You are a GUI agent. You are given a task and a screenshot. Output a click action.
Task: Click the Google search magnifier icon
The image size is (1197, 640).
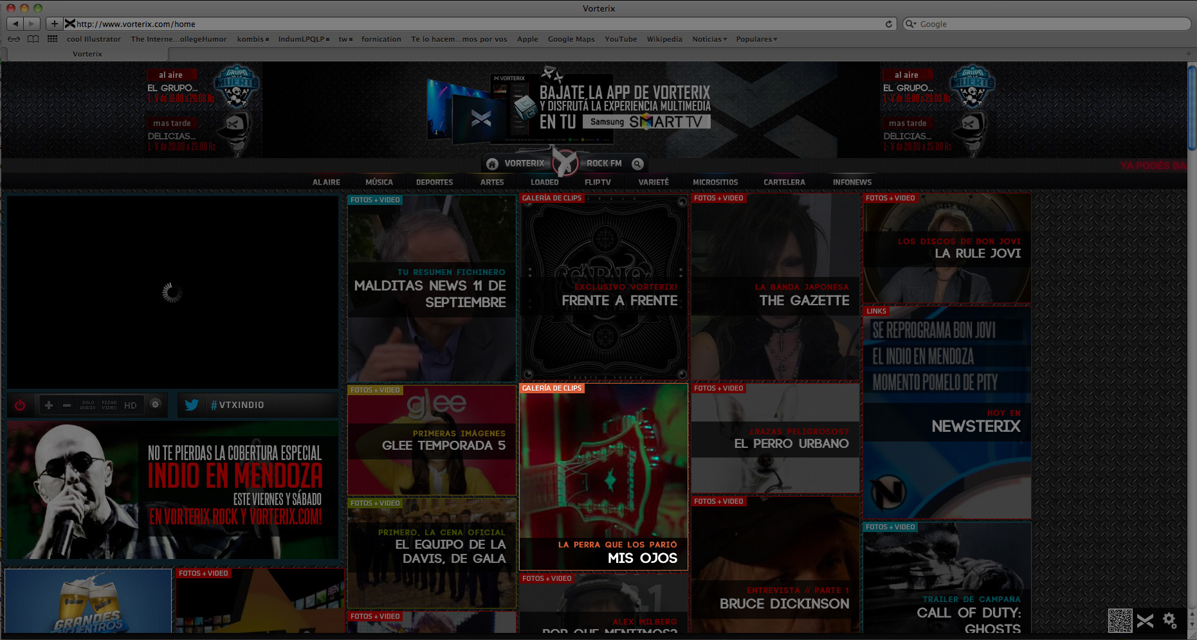(911, 24)
